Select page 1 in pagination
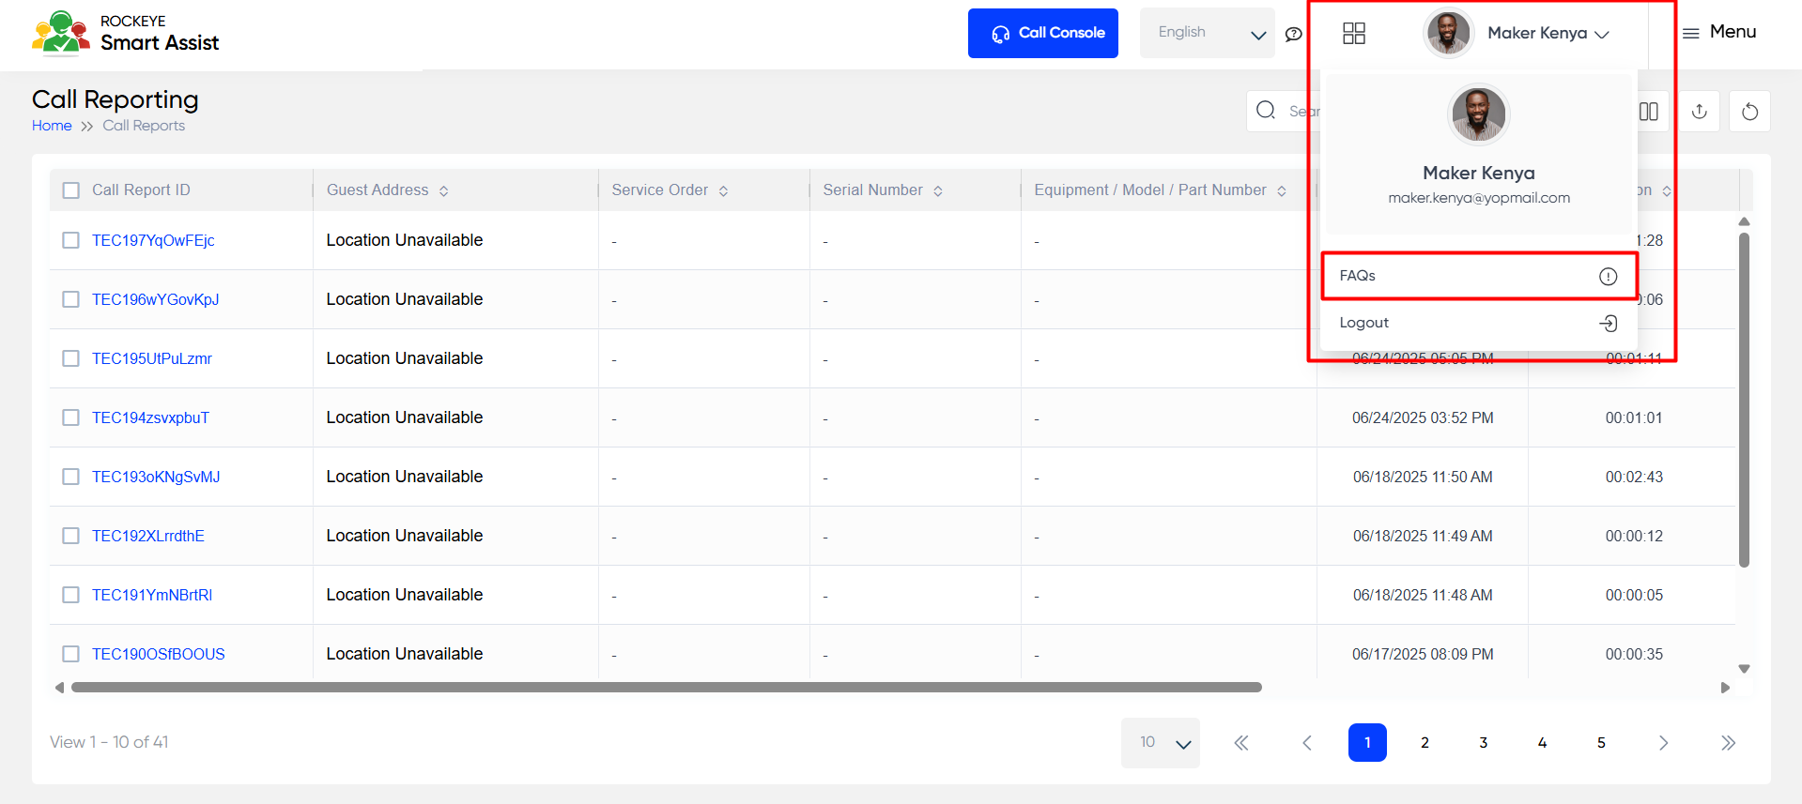The image size is (1802, 804). tap(1367, 743)
